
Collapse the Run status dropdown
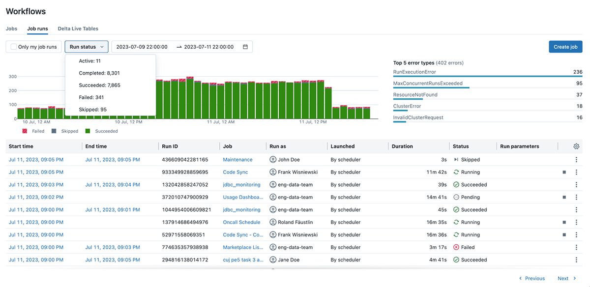pos(86,46)
